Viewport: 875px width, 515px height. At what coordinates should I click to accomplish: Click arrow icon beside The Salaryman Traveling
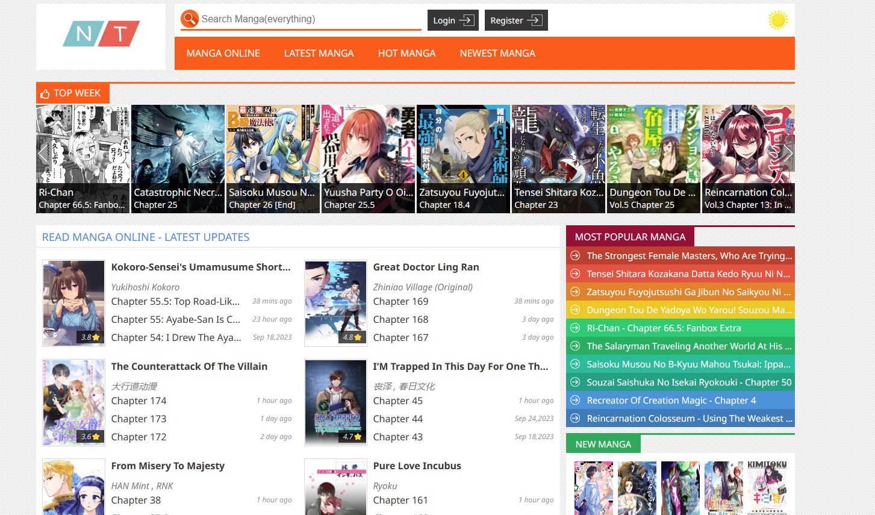[x=575, y=346]
